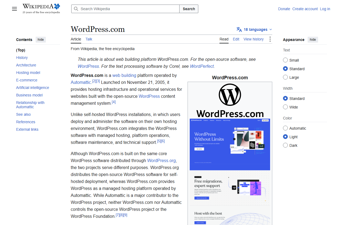Click the Create account link
This screenshot has height=225, width=343.
[305, 9]
